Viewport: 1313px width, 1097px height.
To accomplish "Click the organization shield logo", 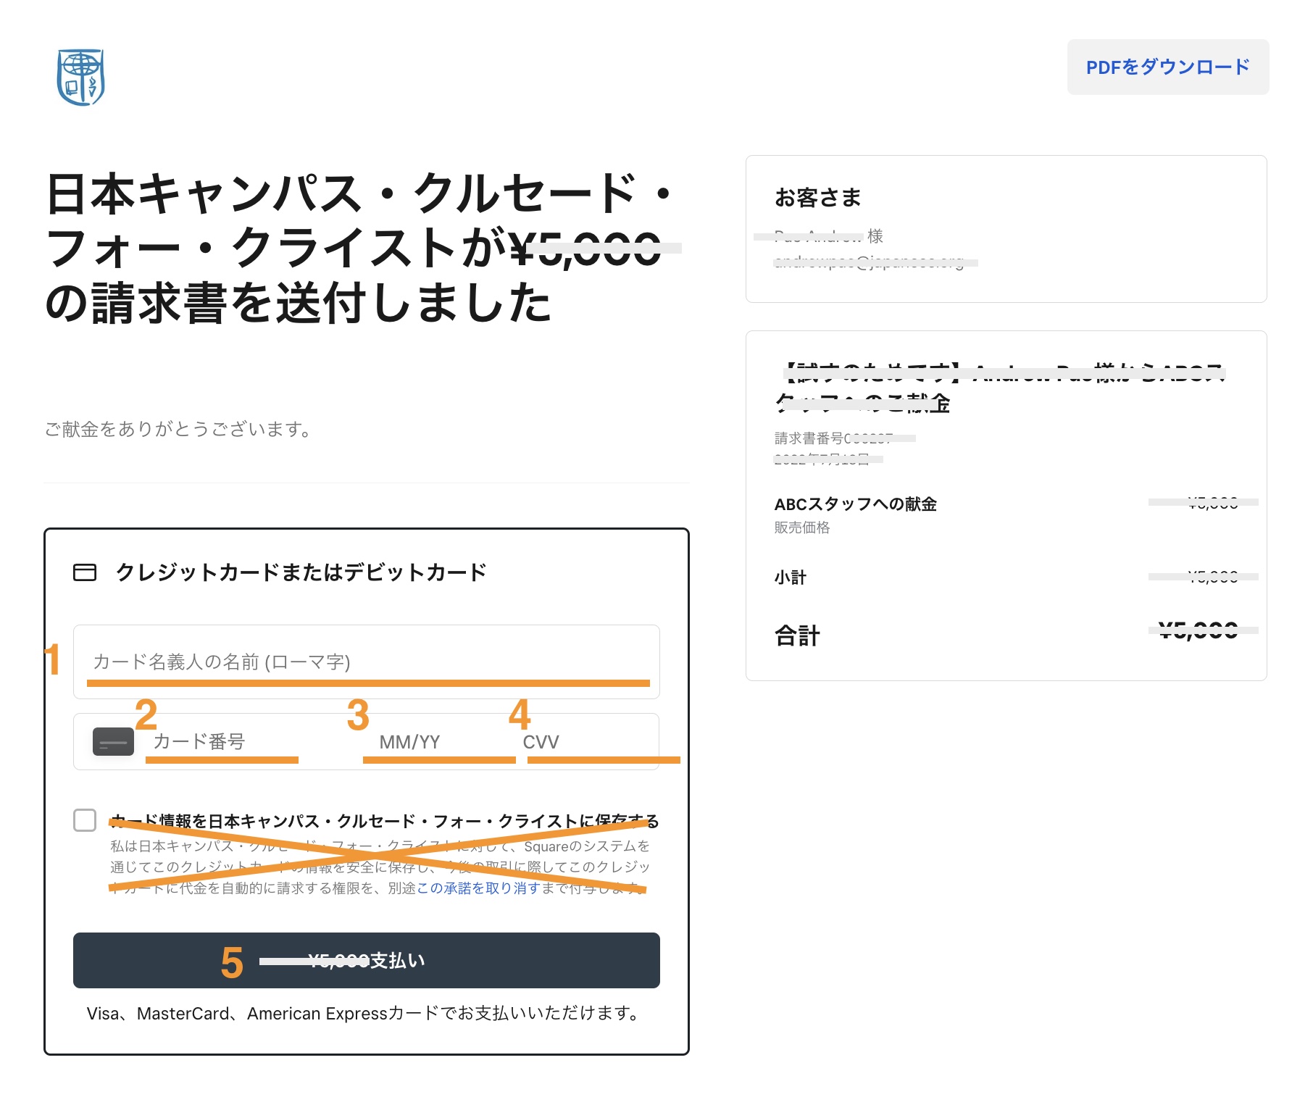I will click(x=81, y=77).
